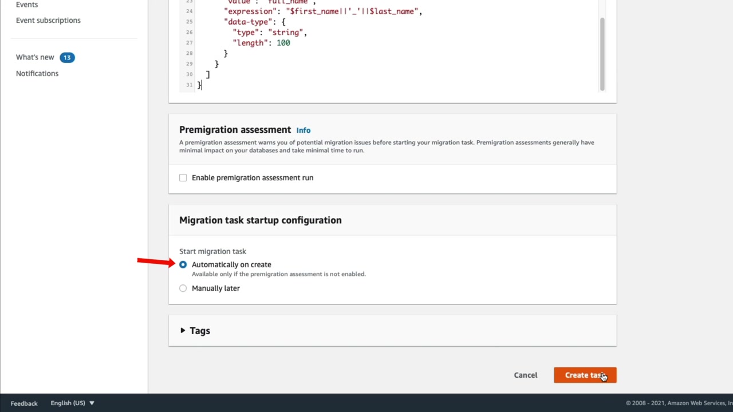Image resolution: width=733 pixels, height=412 pixels.
Task: Click the length value 100 in the editor
Action: 283,43
